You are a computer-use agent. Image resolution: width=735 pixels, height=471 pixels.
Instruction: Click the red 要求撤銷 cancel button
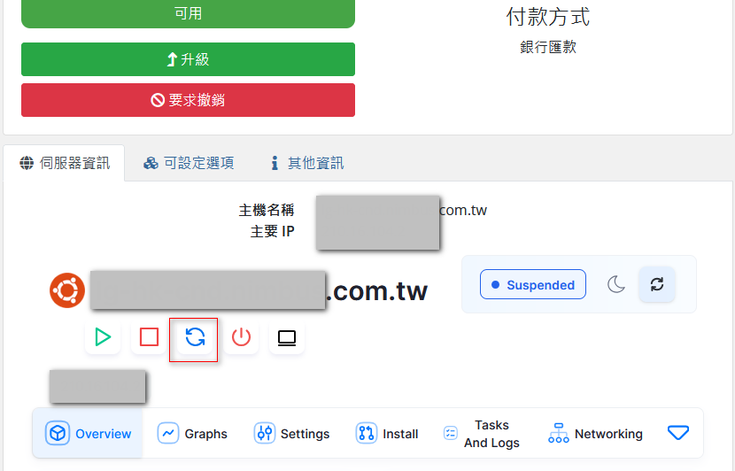click(x=188, y=100)
